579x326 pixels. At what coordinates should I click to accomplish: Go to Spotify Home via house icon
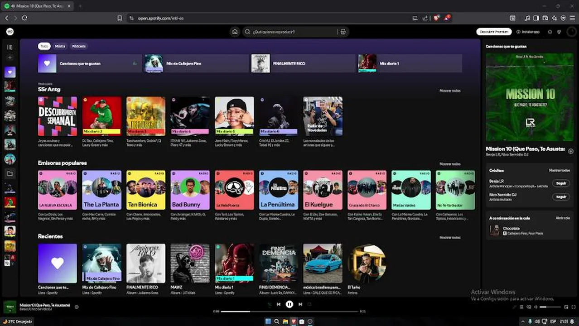click(235, 32)
